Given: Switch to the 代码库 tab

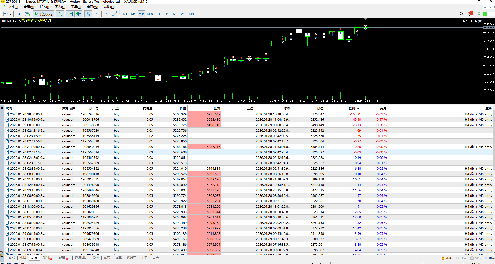Looking at the screenshot, I should click(131, 258).
